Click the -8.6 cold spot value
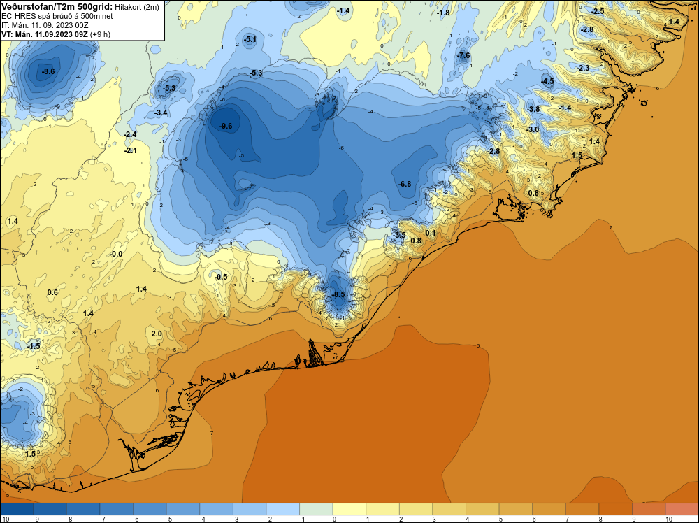The image size is (699, 523). point(48,71)
